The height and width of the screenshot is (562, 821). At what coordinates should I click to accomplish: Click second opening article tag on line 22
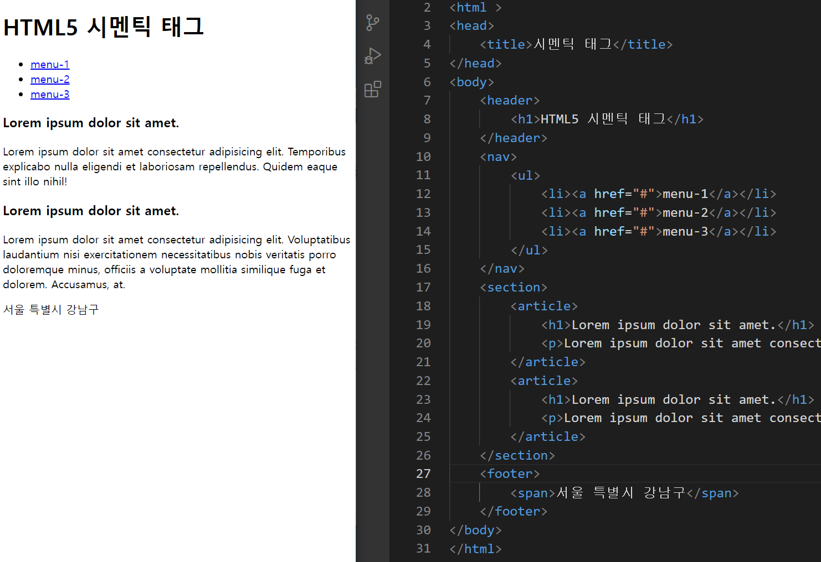(x=544, y=381)
